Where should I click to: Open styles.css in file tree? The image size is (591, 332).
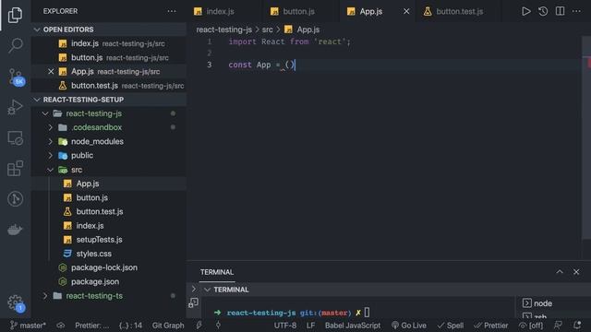tap(109, 254)
